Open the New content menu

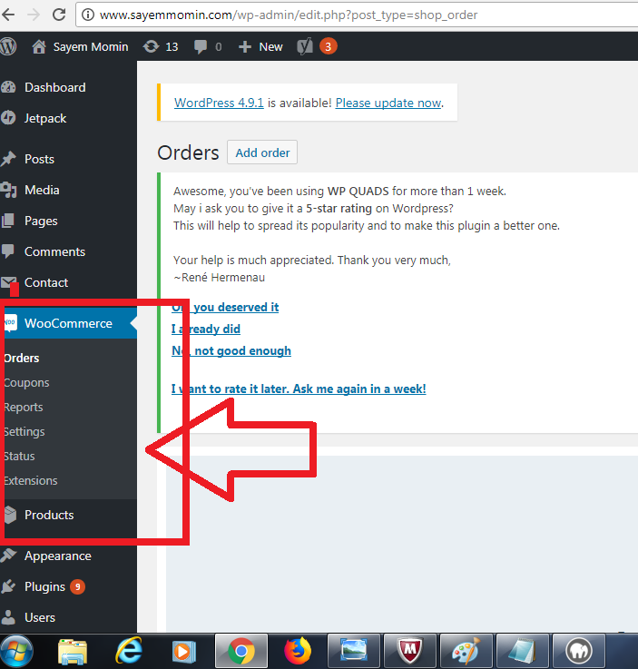point(261,46)
